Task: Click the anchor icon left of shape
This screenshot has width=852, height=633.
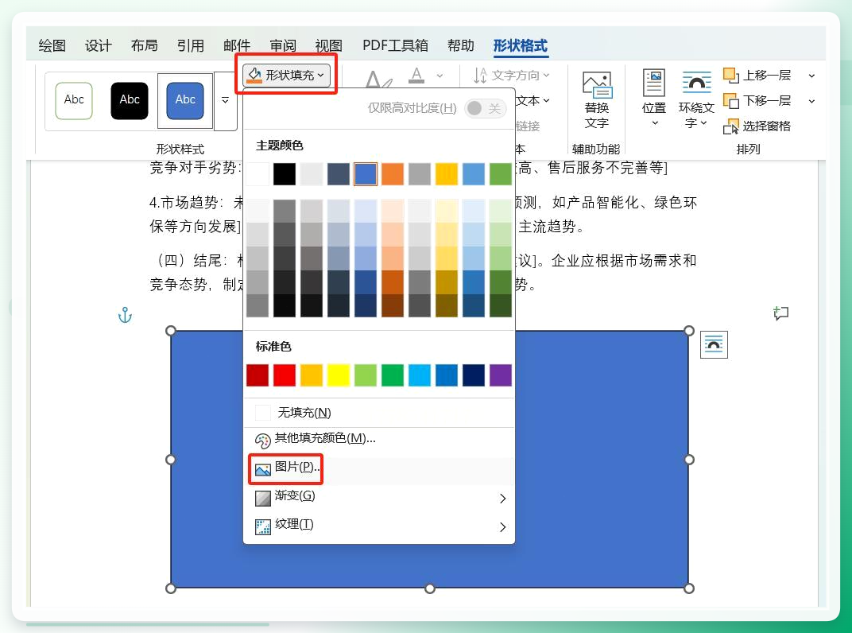Action: point(125,315)
